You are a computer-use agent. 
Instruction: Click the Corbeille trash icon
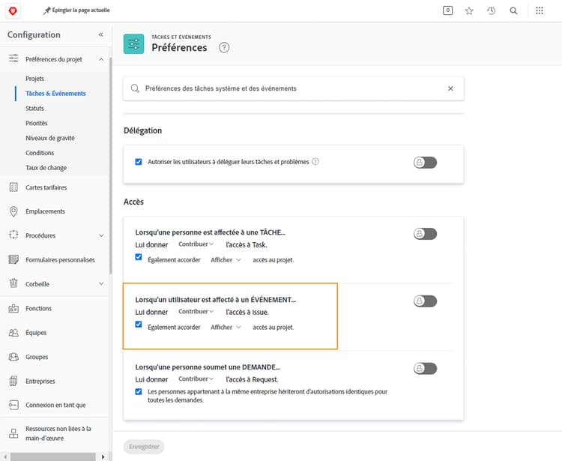13,283
